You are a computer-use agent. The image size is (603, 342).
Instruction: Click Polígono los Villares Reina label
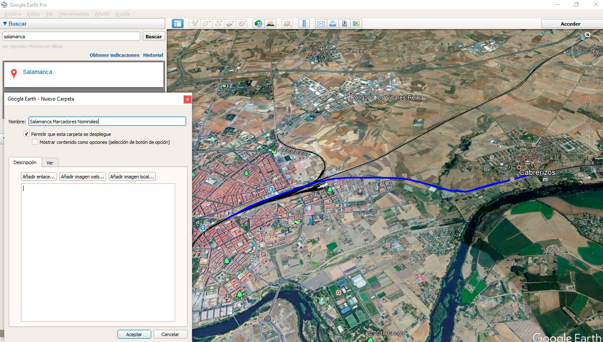pos(387,98)
